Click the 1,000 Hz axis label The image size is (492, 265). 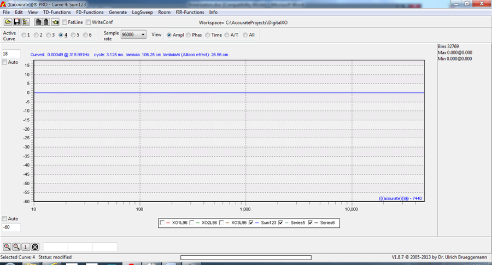pyautogui.click(x=245, y=209)
